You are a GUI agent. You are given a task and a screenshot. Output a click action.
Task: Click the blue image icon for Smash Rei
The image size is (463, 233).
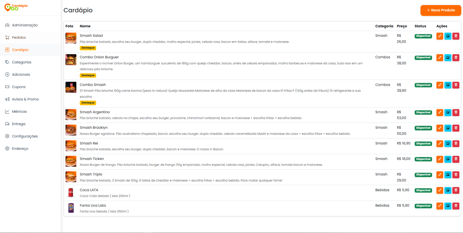448,143
